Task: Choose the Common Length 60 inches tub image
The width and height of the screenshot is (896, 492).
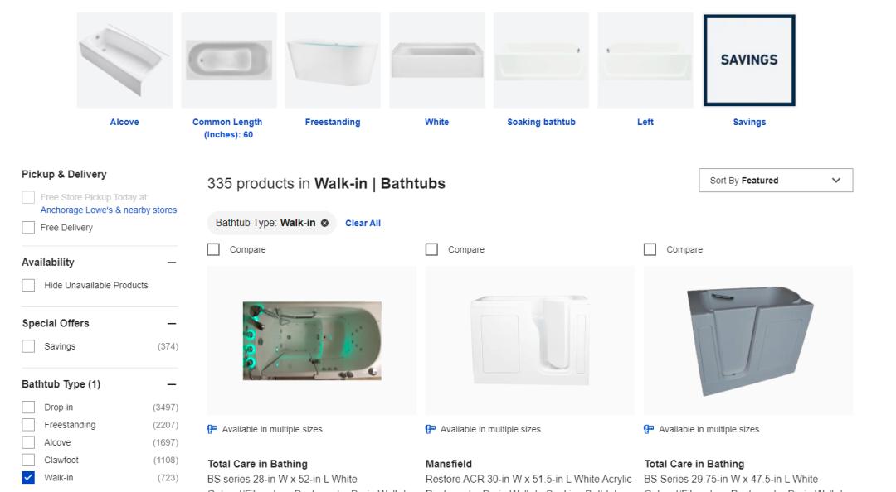Action: pyautogui.click(x=228, y=60)
